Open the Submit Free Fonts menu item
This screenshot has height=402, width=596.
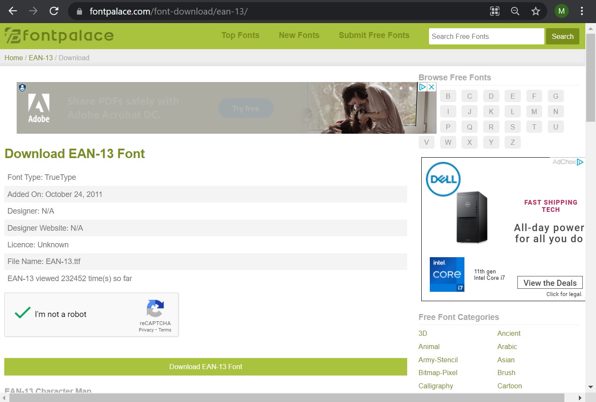pos(373,35)
